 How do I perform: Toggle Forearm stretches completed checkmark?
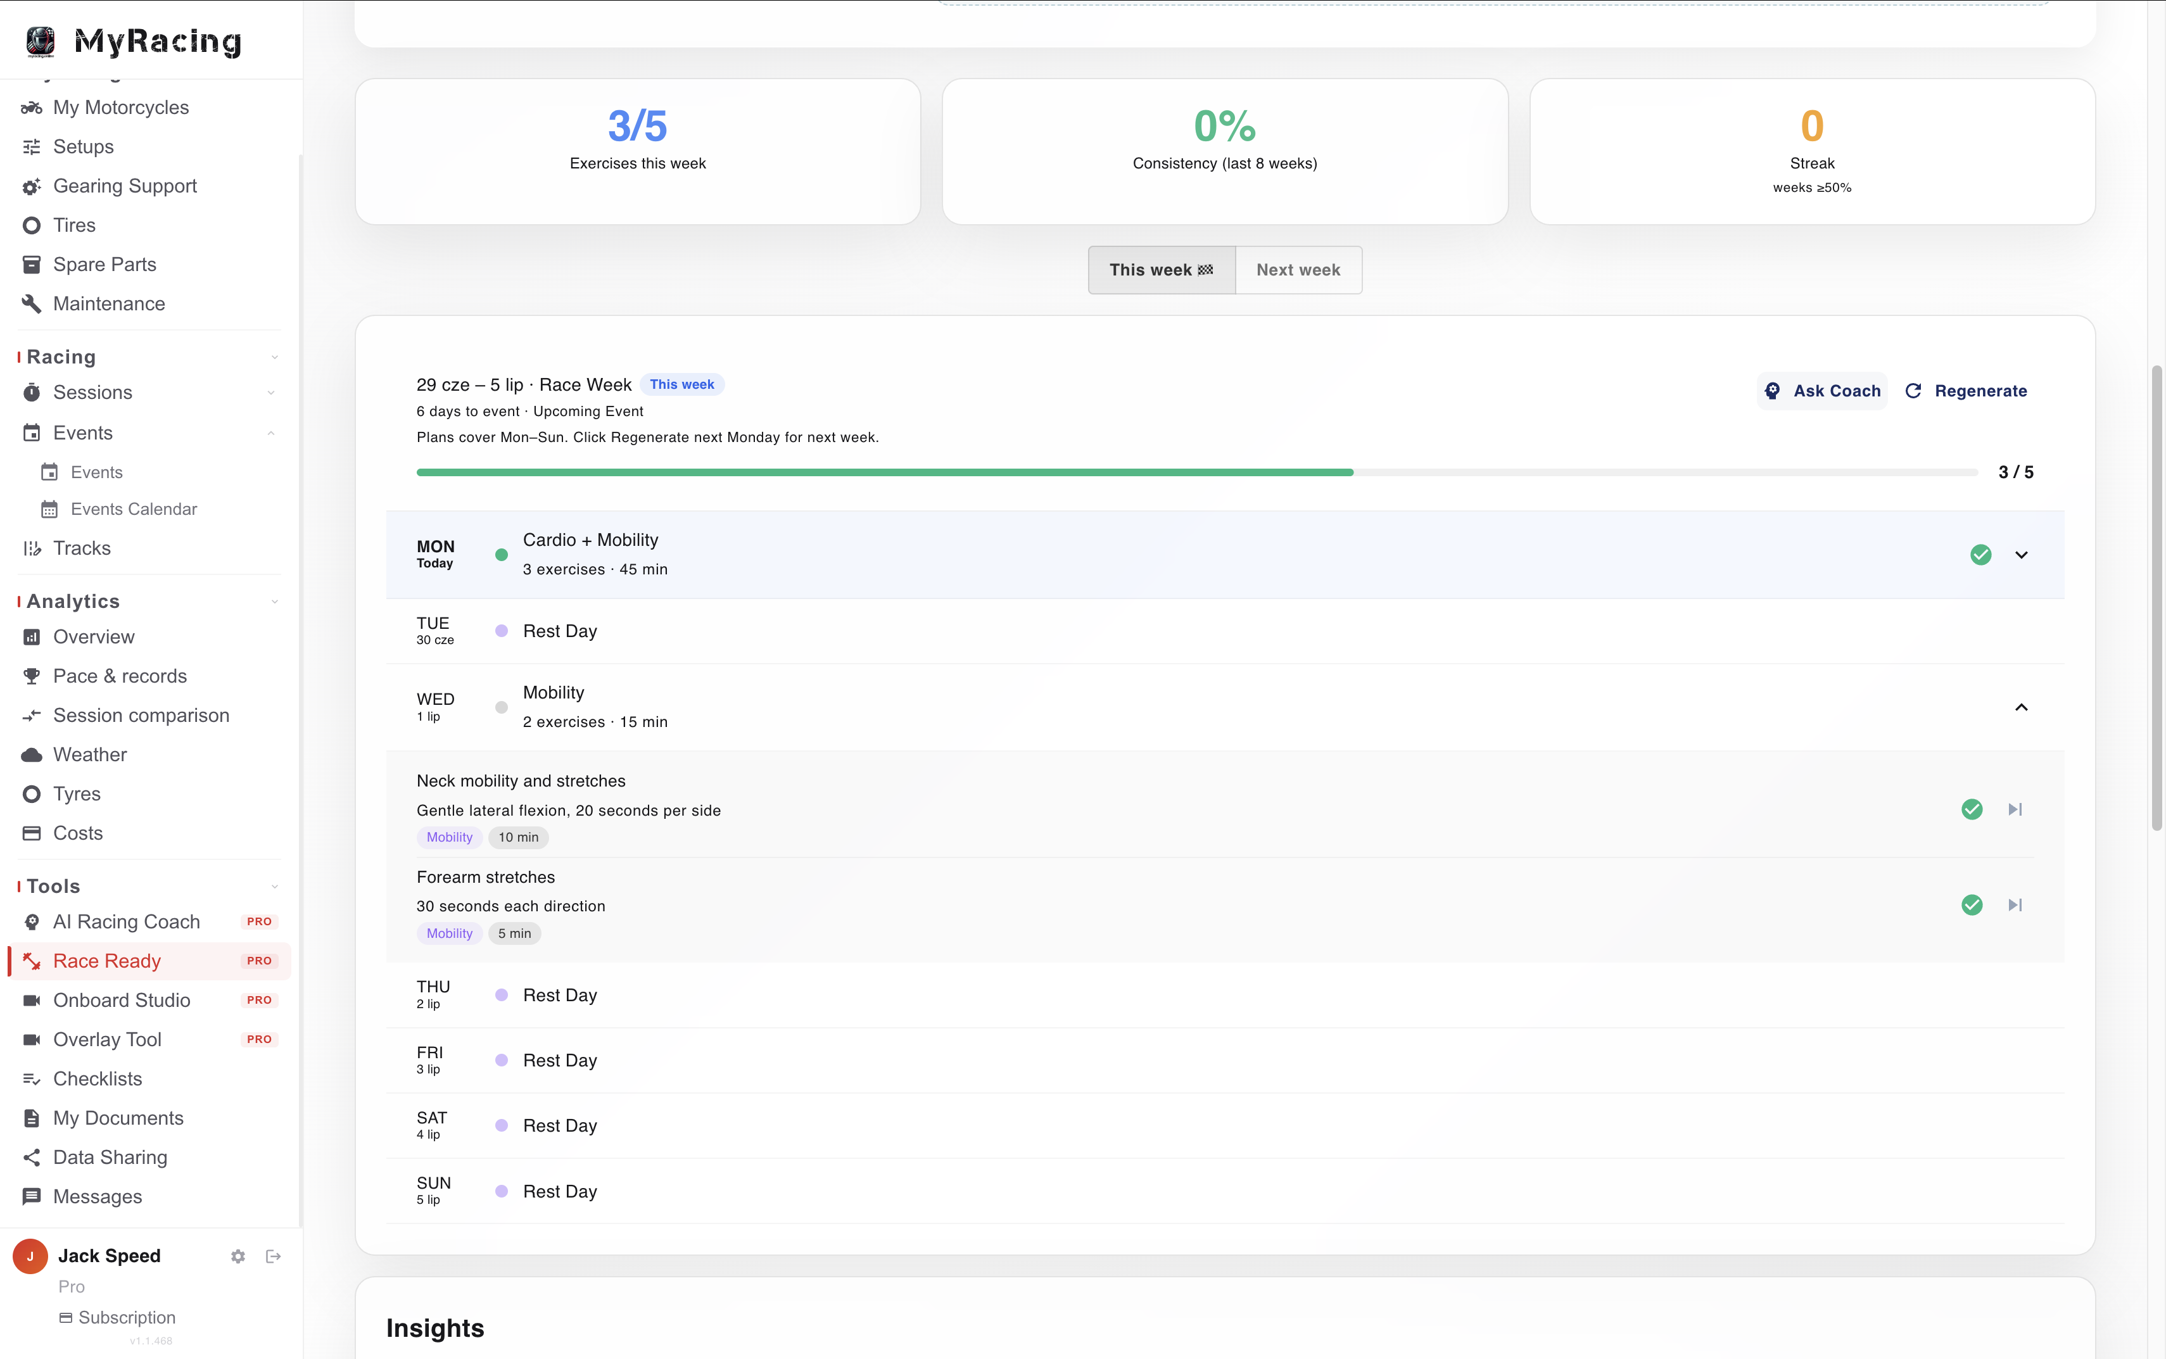click(x=1972, y=905)
